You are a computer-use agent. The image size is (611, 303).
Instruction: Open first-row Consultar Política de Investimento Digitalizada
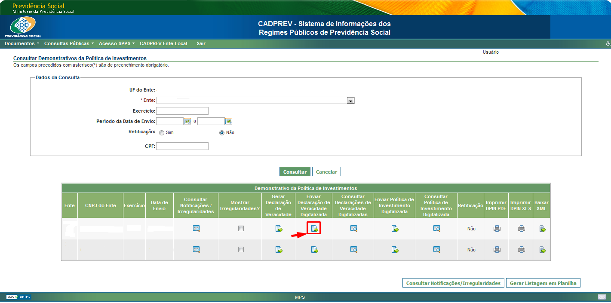coord(436,229)
